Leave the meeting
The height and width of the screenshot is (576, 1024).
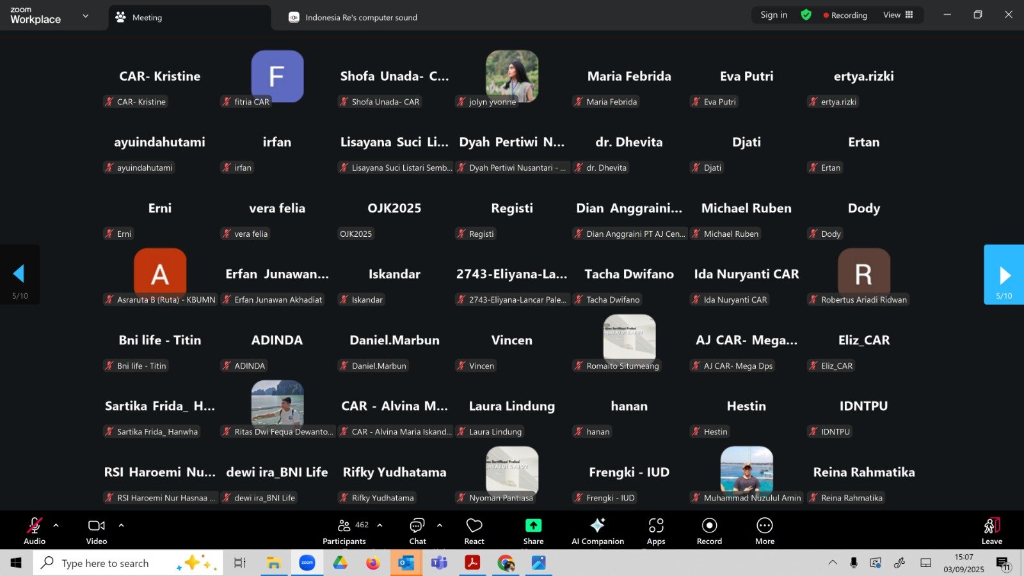coord(991,531)
